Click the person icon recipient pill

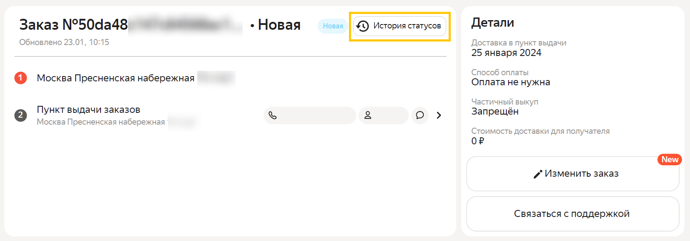point(383,115)
